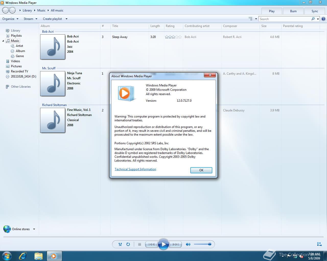Open the Stream menu
This screenshot has height=261, width=327.
point(30,19)
